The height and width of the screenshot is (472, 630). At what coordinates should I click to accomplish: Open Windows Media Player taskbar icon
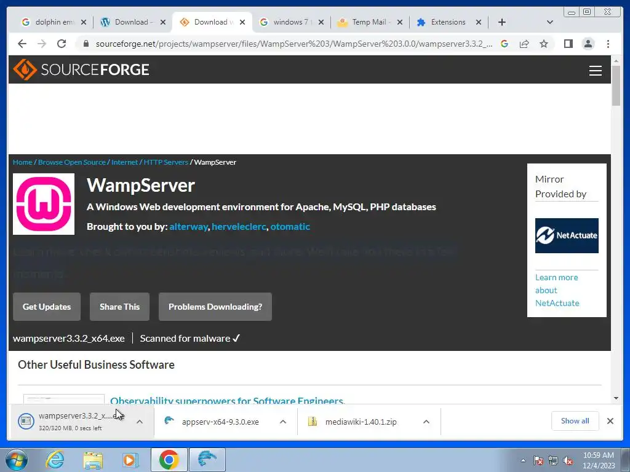pos(130,460)
